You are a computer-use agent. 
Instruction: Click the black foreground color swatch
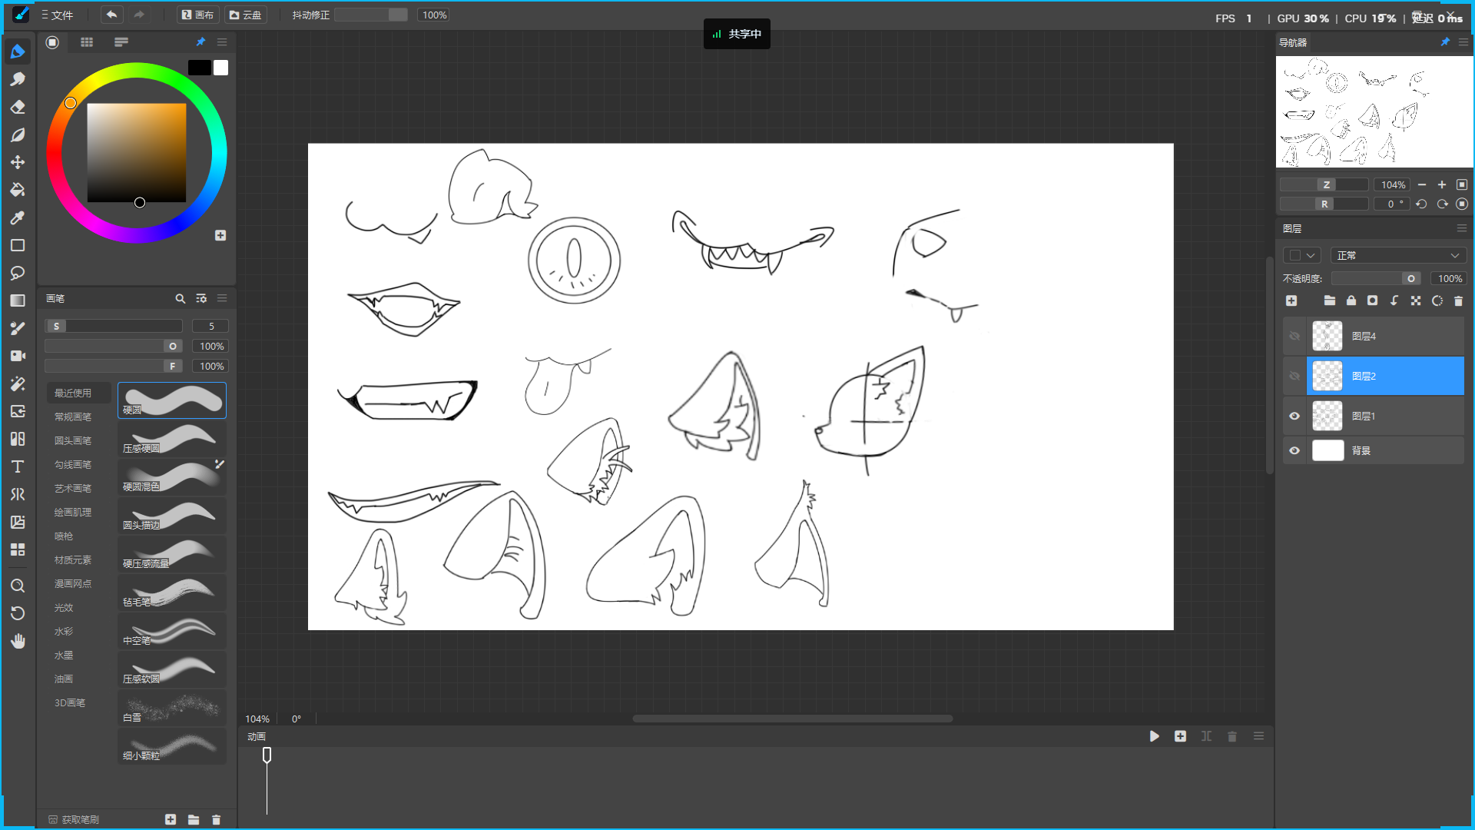point(199,68)
